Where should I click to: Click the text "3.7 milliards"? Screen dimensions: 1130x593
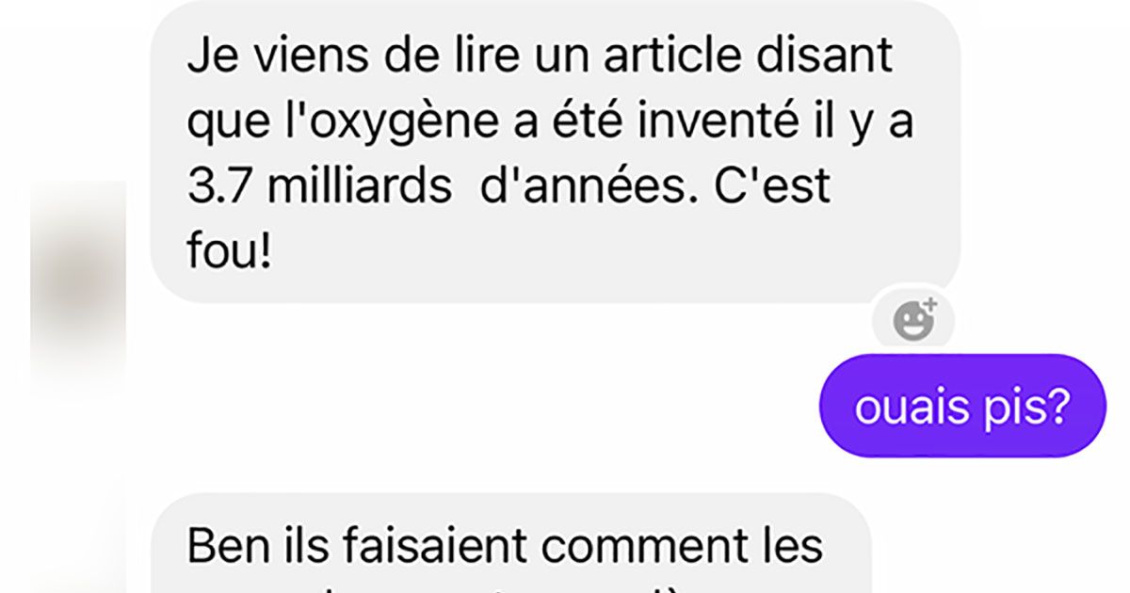319,186
